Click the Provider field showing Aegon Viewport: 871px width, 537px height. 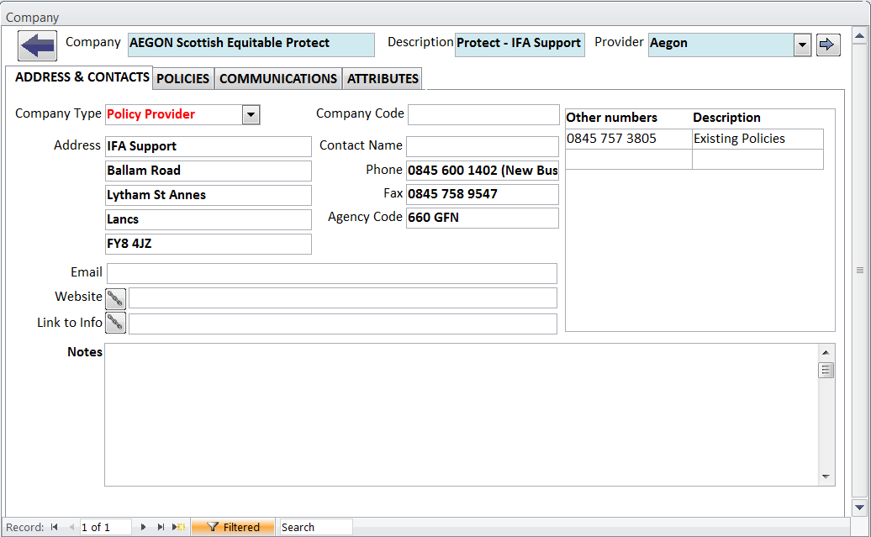[x=721, y=45]
